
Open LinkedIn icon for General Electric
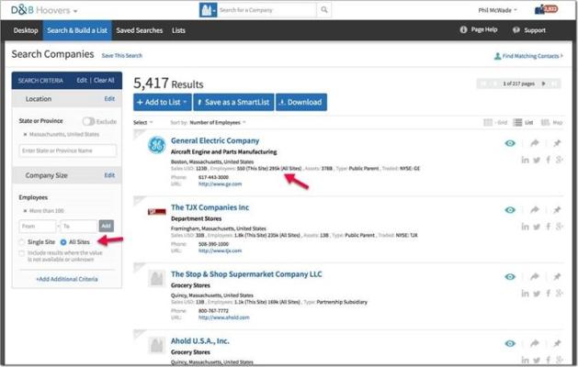click(x=526, y=160)
